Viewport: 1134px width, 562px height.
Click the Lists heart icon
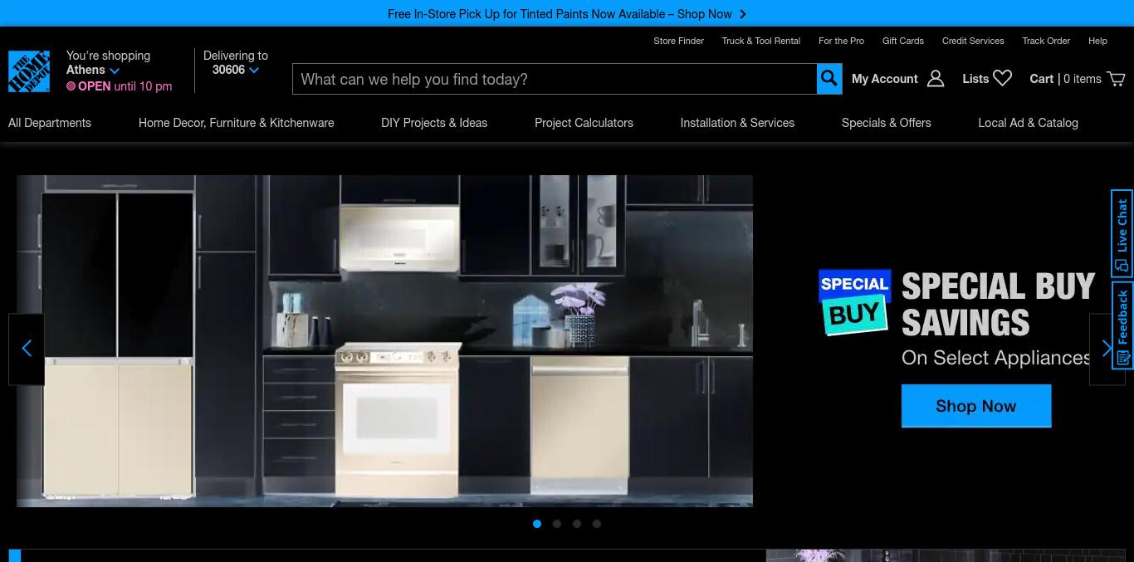click(x=1003, y=78)
